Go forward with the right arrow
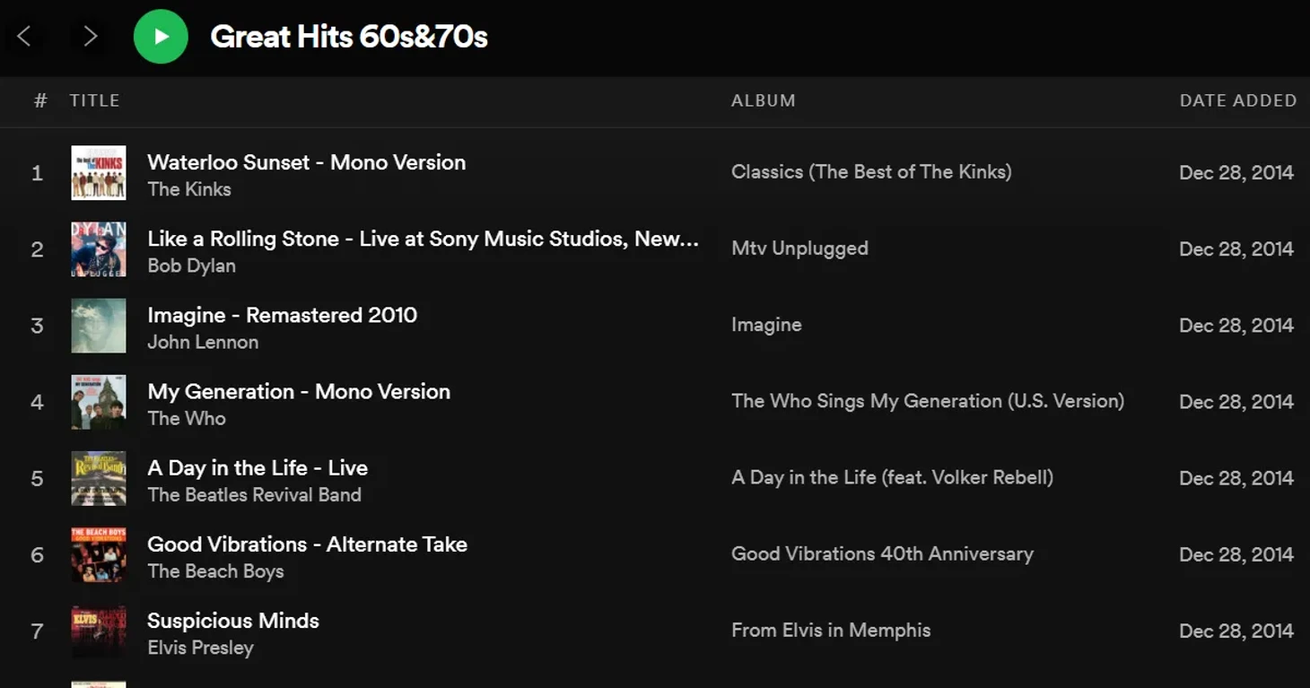Image resolution: width=1310 pixels, height=688 pixels. coord(90,36)
